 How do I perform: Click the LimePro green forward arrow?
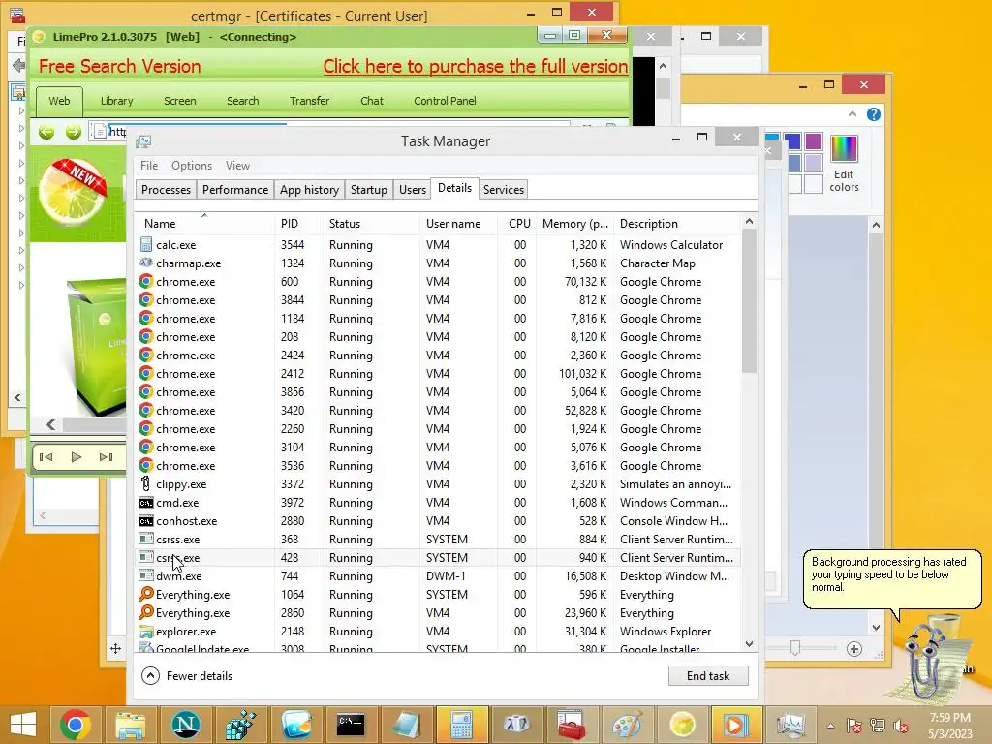[x=74, y=132]
